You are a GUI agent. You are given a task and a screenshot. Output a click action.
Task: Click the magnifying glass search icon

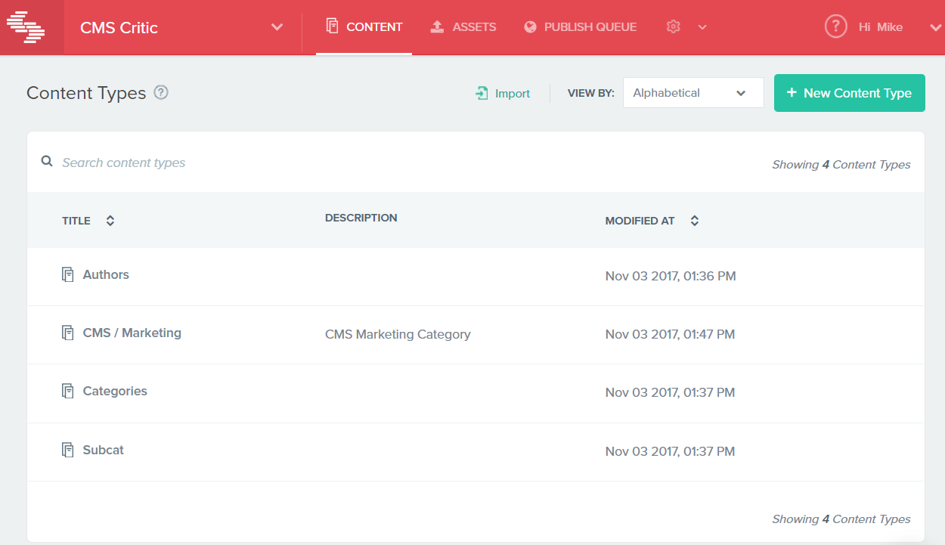(46, 161)
